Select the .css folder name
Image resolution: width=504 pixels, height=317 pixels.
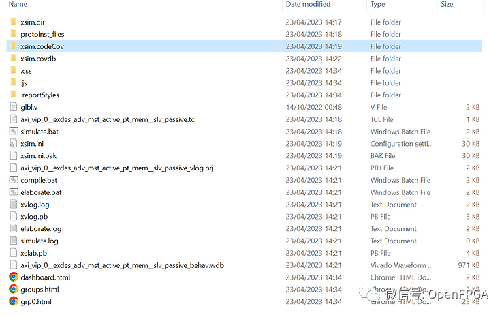pyautogui.click(x=26, y=71)
